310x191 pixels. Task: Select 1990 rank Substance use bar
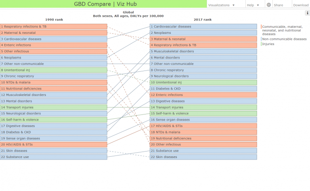coord(53,157)
